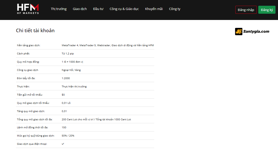Click the green Đăng ký button

tap(267, 10)
